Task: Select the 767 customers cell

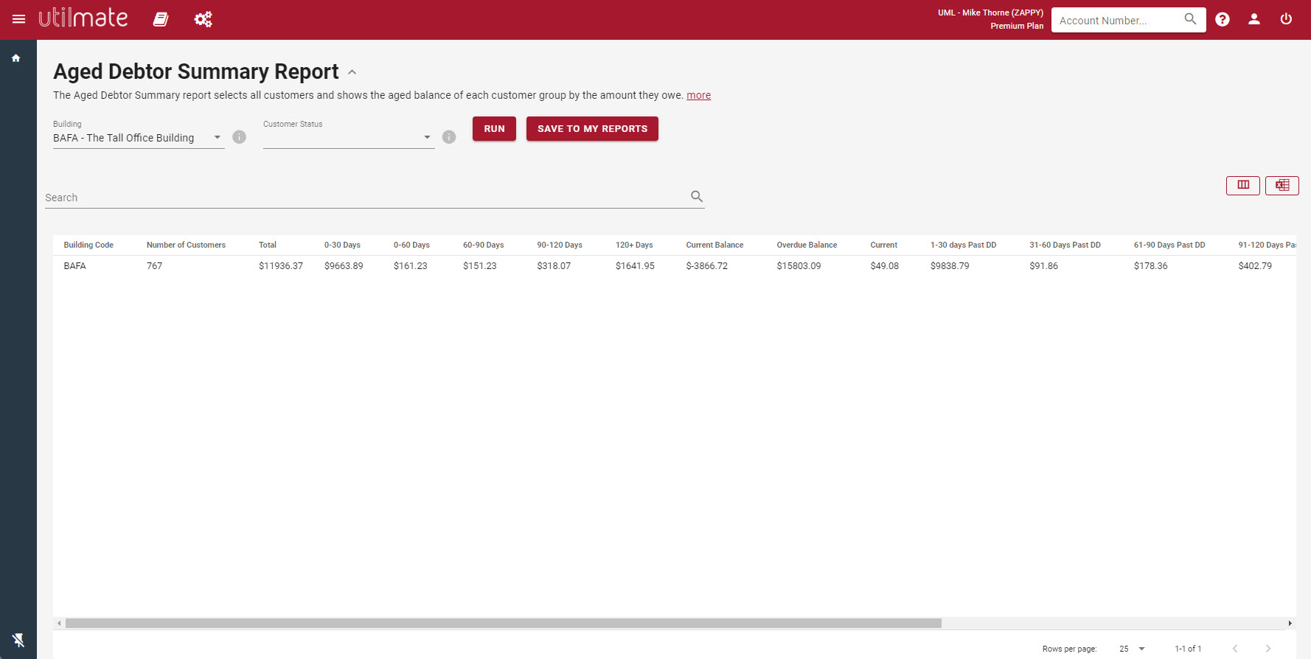Action: coord(154,266)
